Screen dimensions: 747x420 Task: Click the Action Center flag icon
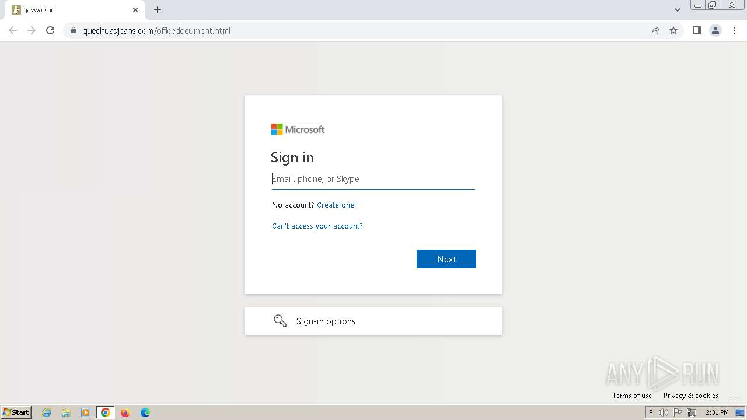pyautogui.click(x=678, y=412)
